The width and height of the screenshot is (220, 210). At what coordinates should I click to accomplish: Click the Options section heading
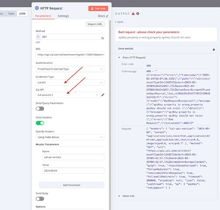[x=41, y=207]
